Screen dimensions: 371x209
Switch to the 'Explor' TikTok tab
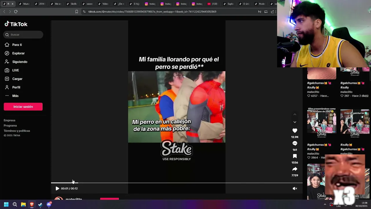point(228,4)
